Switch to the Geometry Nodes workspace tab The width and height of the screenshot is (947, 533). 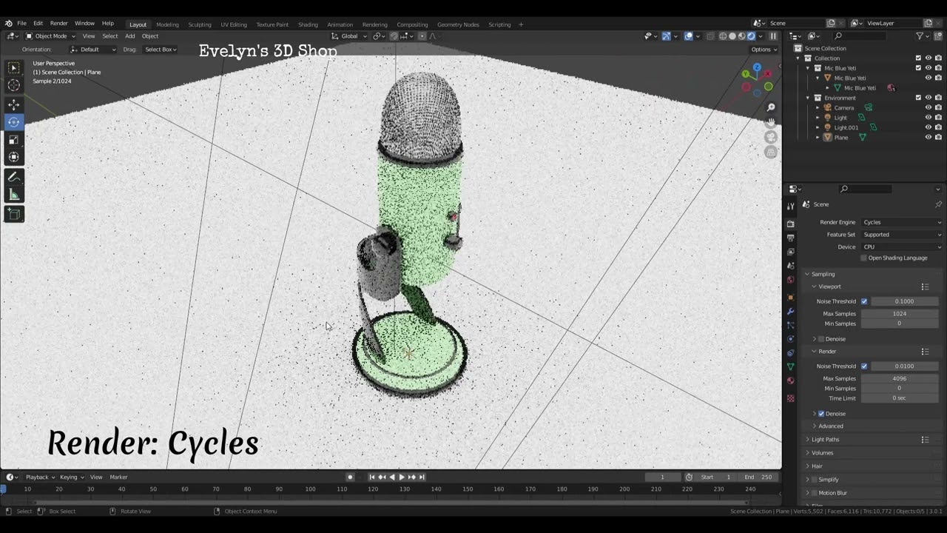coord(458,24)
